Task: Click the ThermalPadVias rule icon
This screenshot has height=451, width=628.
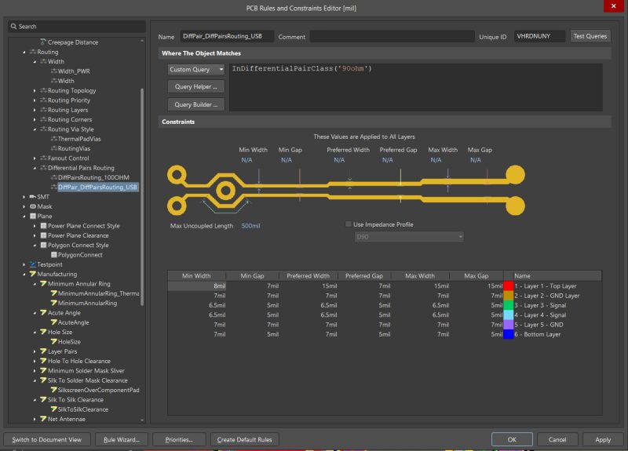Action: point(53,139)
